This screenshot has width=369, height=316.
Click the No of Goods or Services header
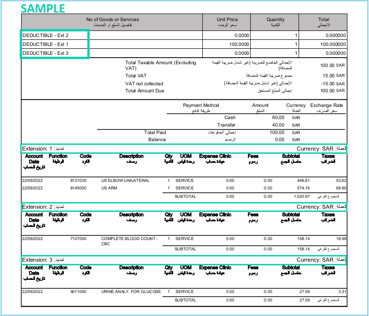[x=113, y=22]
